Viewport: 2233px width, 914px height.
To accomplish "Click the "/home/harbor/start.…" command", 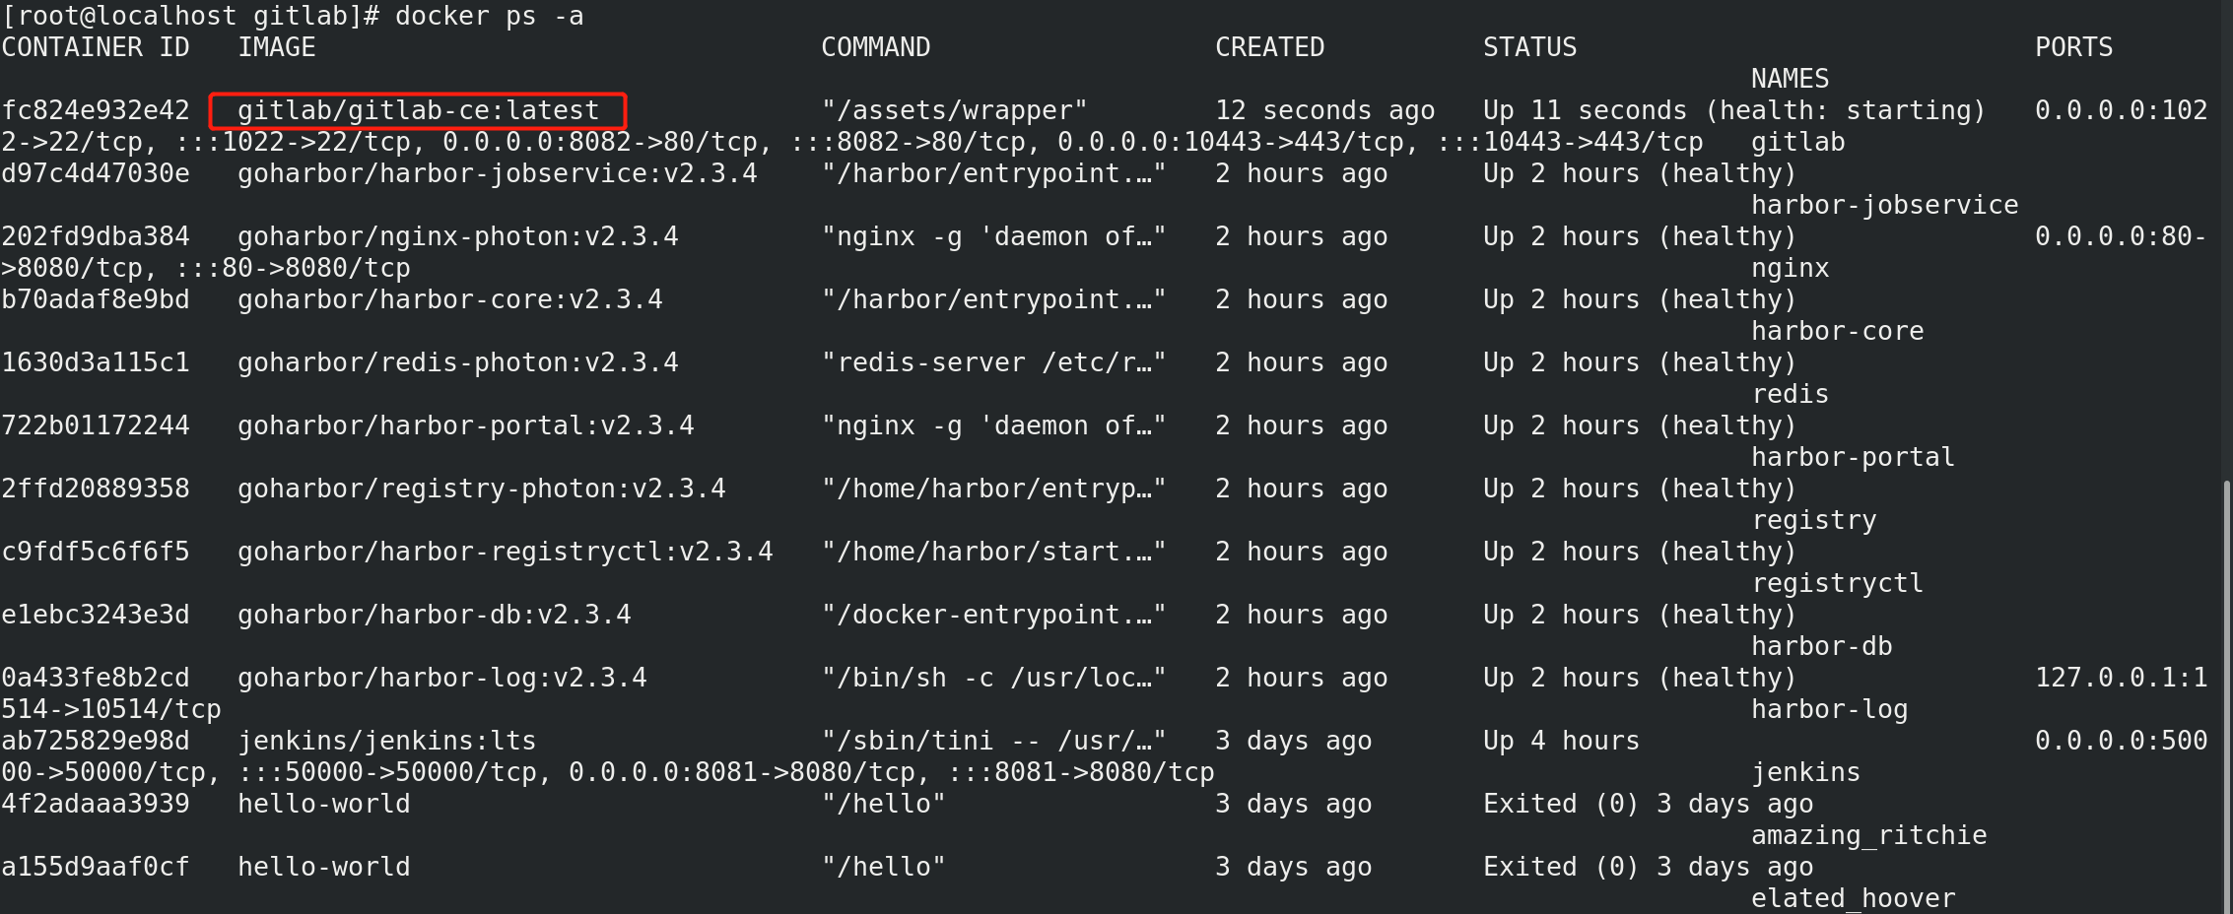I will click(x=994, y=552).
